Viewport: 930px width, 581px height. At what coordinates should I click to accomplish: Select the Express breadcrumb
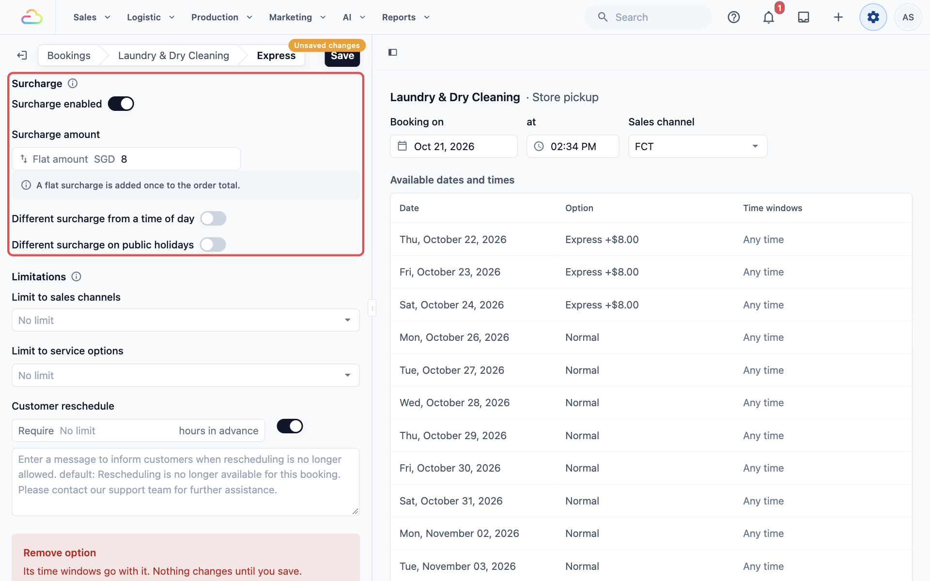tap(276, 55)
